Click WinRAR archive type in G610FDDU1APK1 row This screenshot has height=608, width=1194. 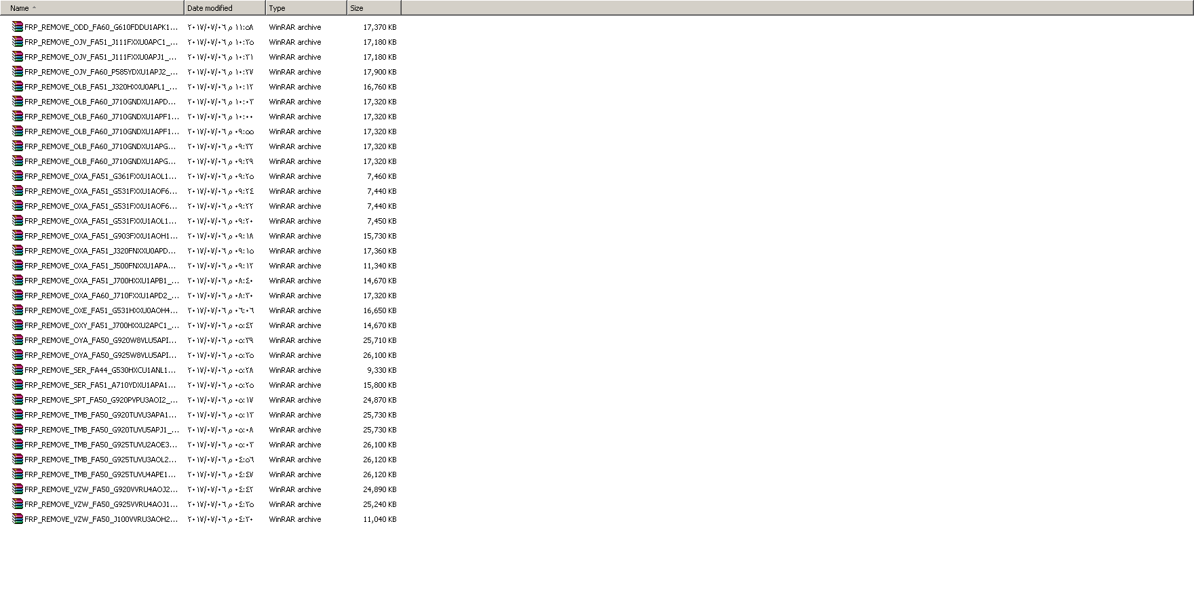click(x=295, y=27)
